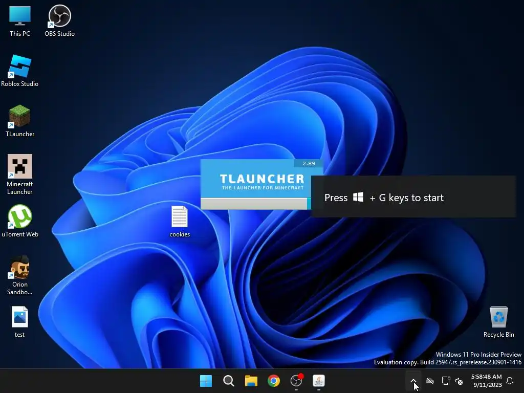Select the test image file
Viewport: 524px width, 393px height.
20,322
